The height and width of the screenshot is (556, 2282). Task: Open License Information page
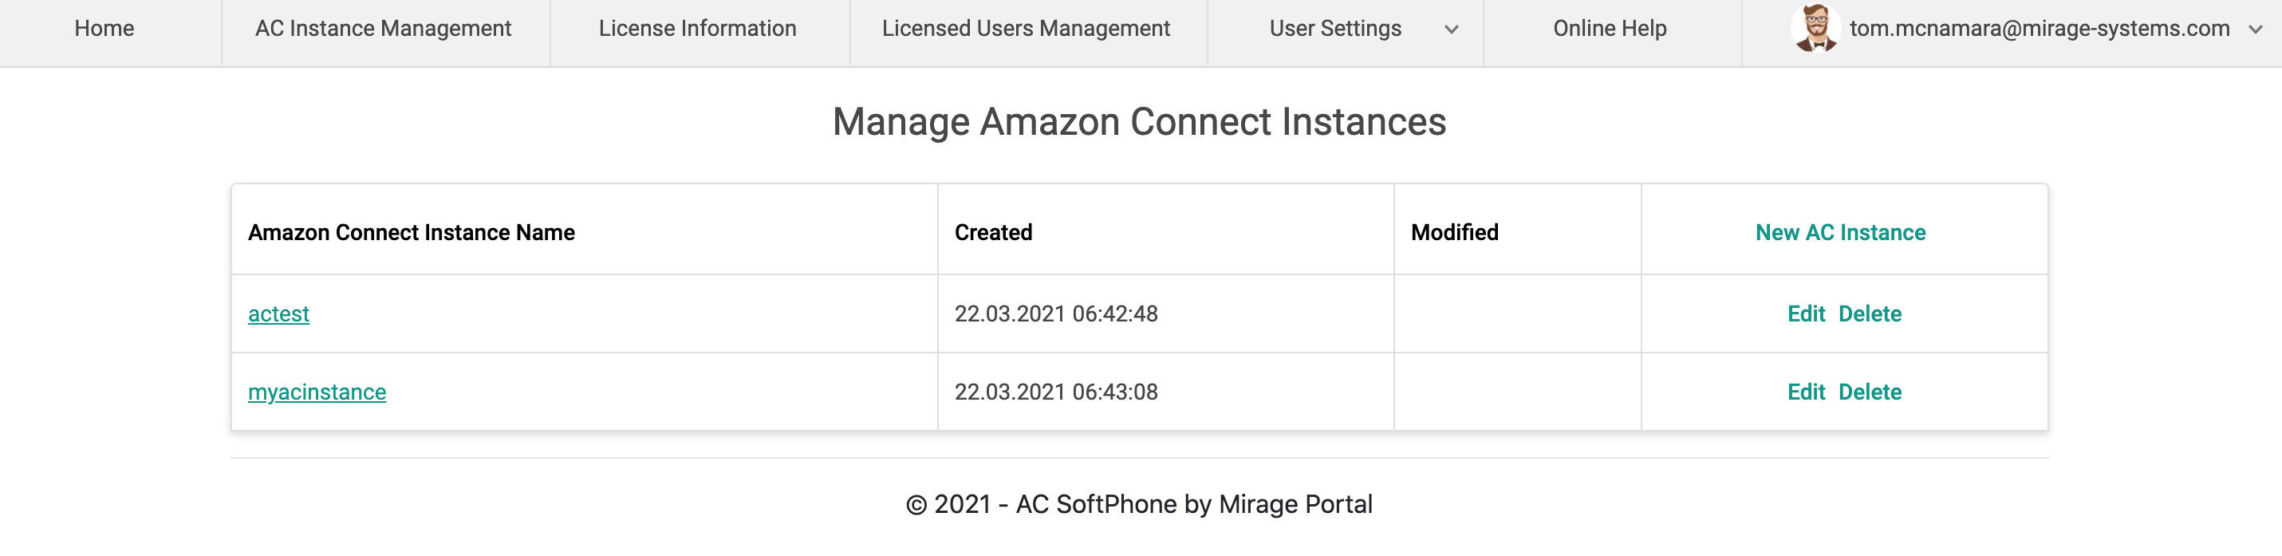pos(697,29)
